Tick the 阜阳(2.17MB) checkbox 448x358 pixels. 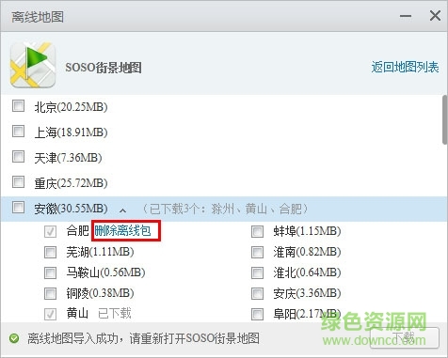257,314
